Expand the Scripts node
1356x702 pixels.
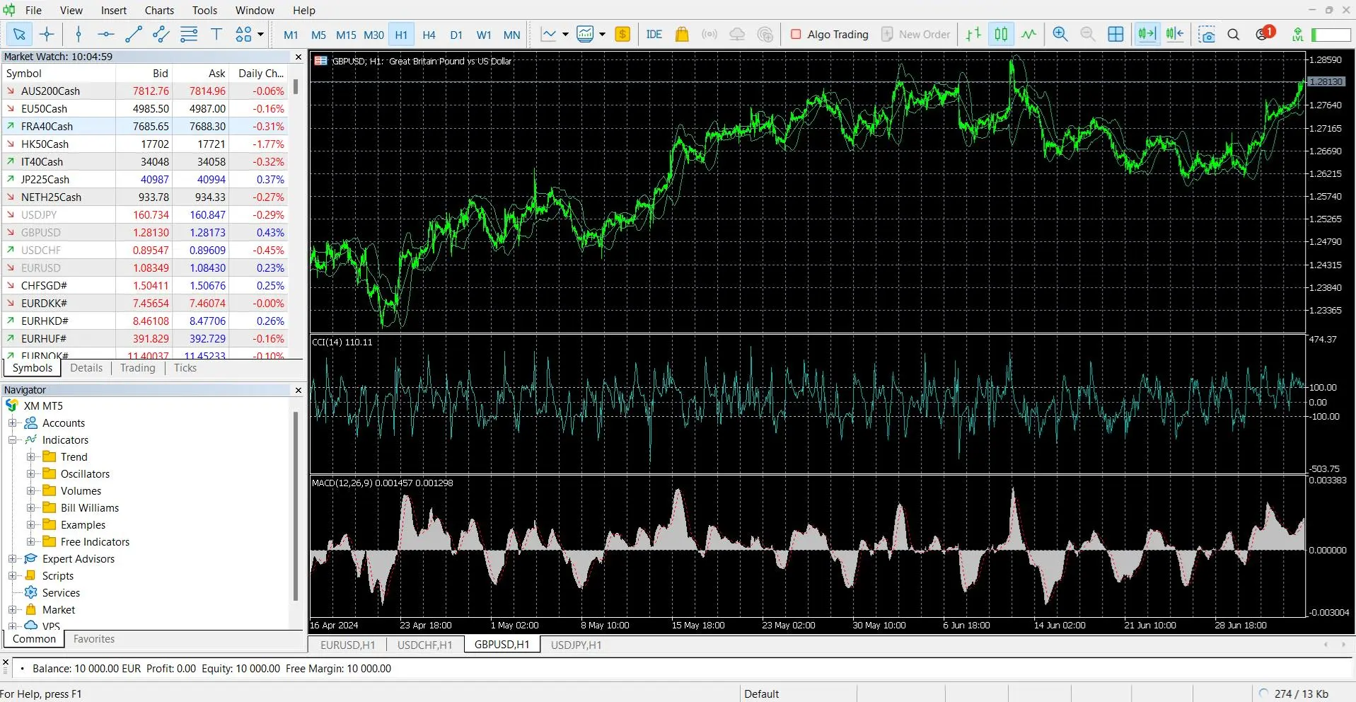pyautogui.click(x=12, y=576)
